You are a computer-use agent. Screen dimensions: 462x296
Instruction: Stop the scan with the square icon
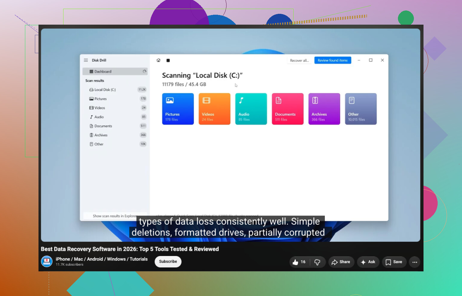pyautogui.click(x=168, y=60)
